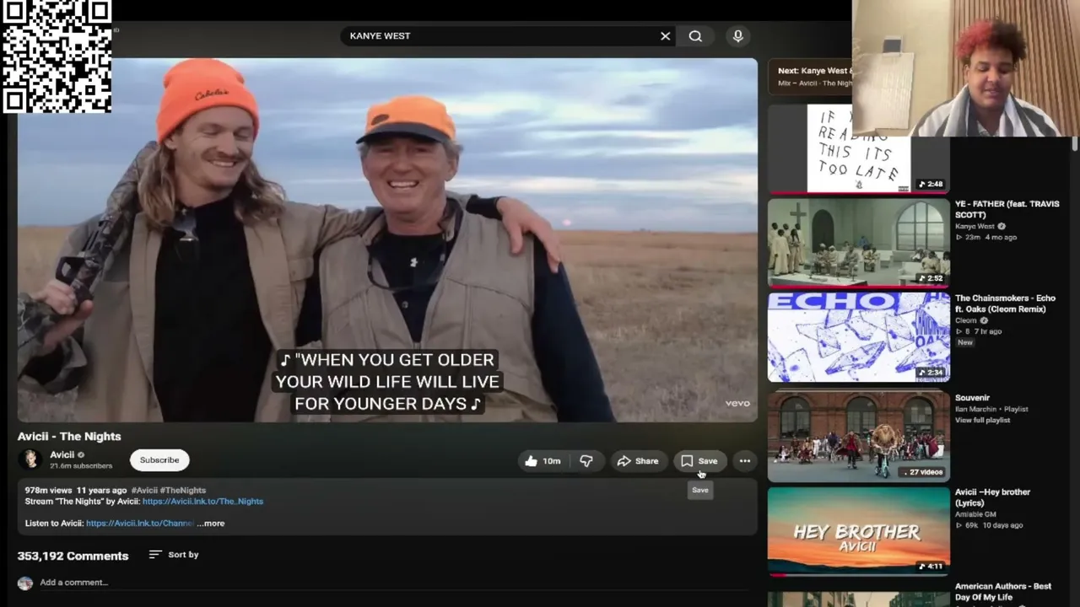The image size is (1080, 607).
Task: Subscribe to the Avicii channel
Action: pyautogui.click(x=159, y=460)
